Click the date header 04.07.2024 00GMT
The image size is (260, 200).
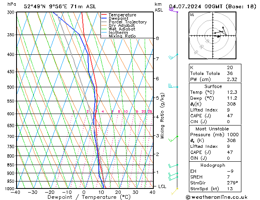pos(196,7)
